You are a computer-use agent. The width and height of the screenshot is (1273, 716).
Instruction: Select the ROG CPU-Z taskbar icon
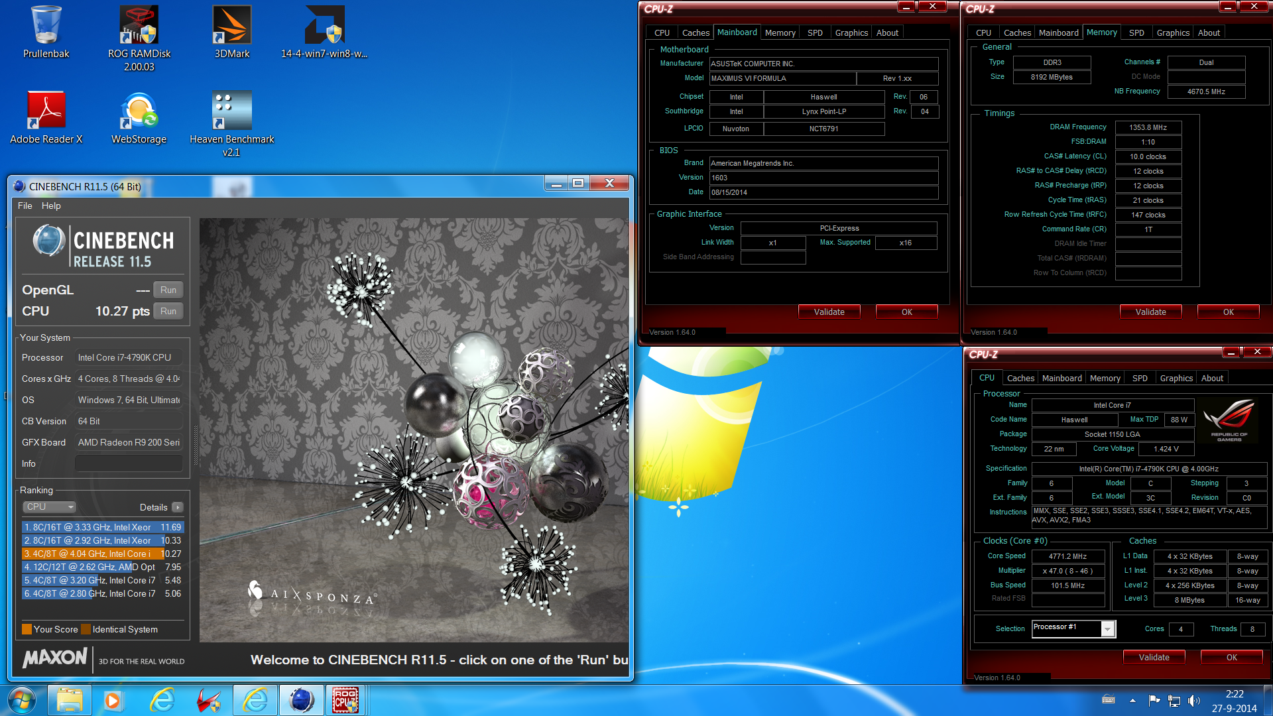[x=346, y=700]
